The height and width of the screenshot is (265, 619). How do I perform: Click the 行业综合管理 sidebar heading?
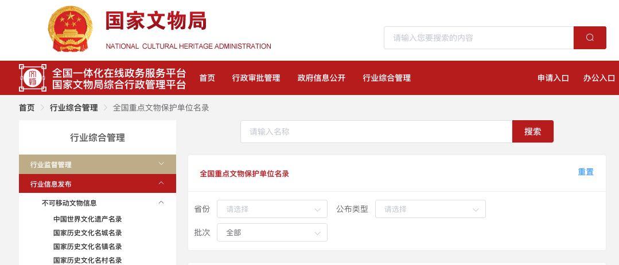coord(98,137)
